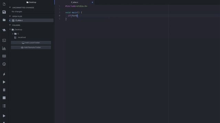
Task: Select Desktop root folder in Folders tree
Action: point(19,30)
